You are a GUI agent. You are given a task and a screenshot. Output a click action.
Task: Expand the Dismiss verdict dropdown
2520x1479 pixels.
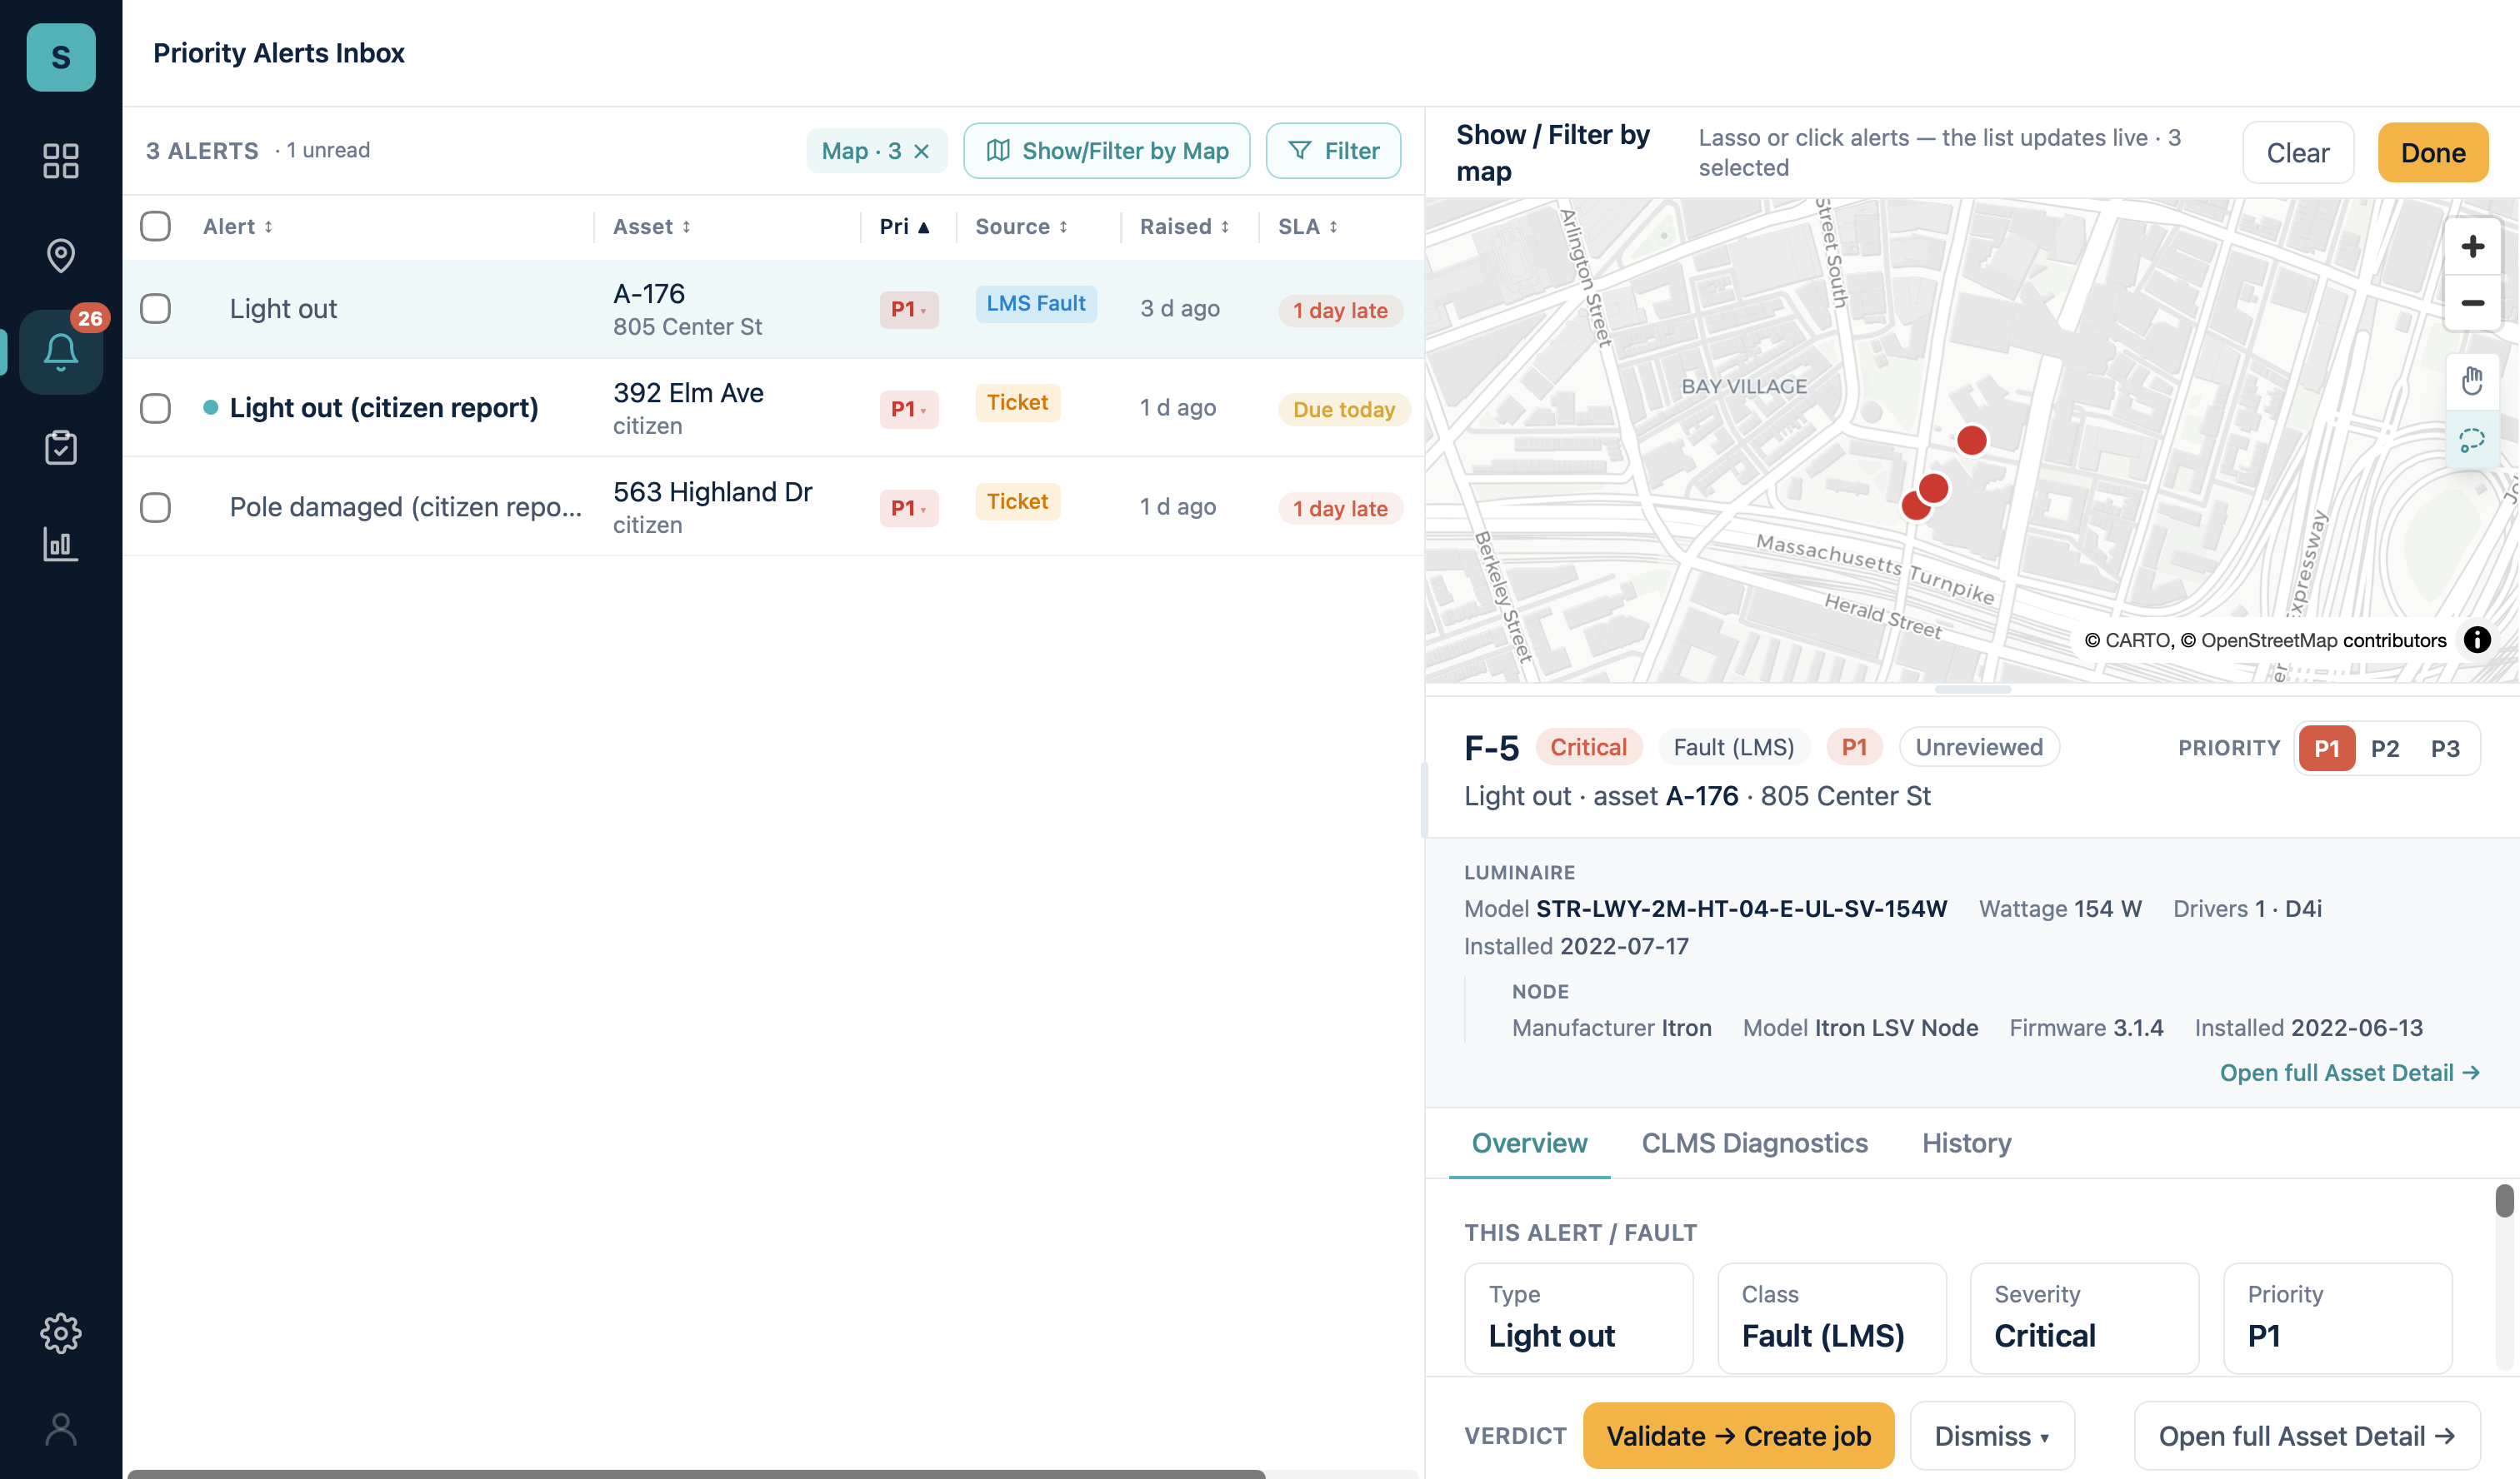click(1992, 1436)
